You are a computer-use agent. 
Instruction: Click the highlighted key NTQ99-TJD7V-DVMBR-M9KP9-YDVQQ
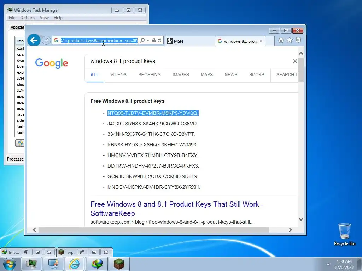pyautogui.click(x=153, y=113)
